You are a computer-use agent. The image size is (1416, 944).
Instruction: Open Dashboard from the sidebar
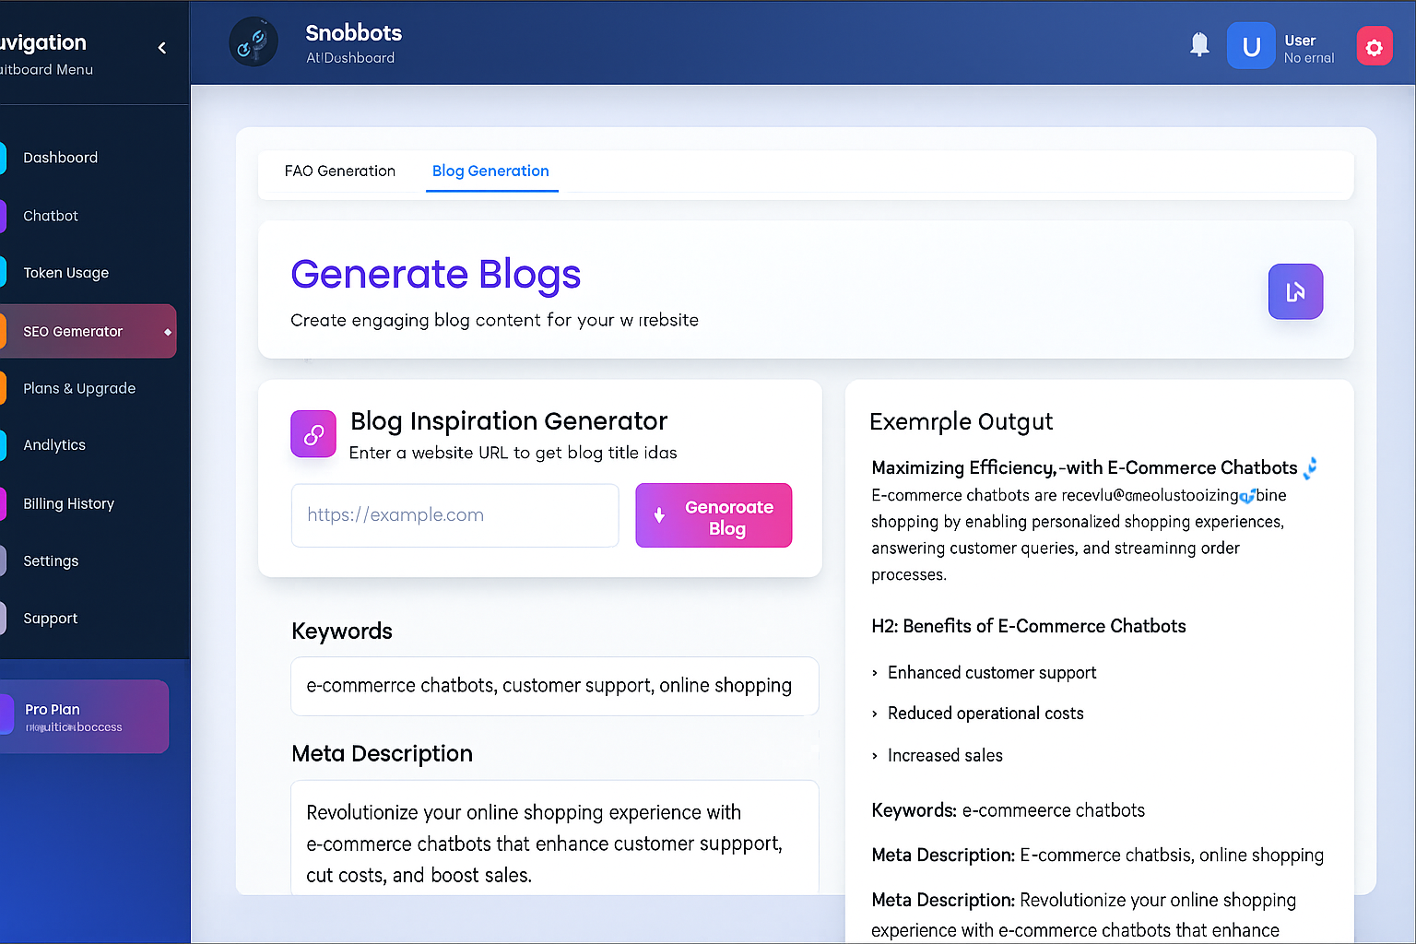(x=61, y=158)
